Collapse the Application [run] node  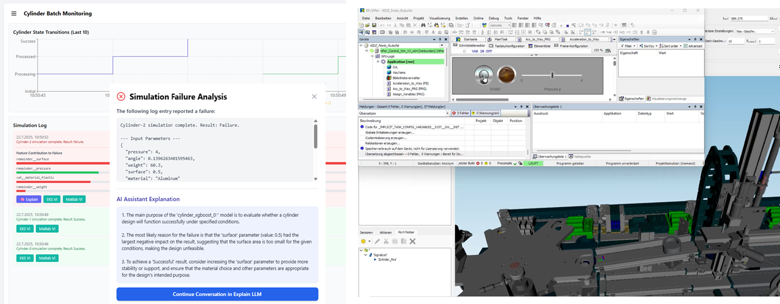378,61
